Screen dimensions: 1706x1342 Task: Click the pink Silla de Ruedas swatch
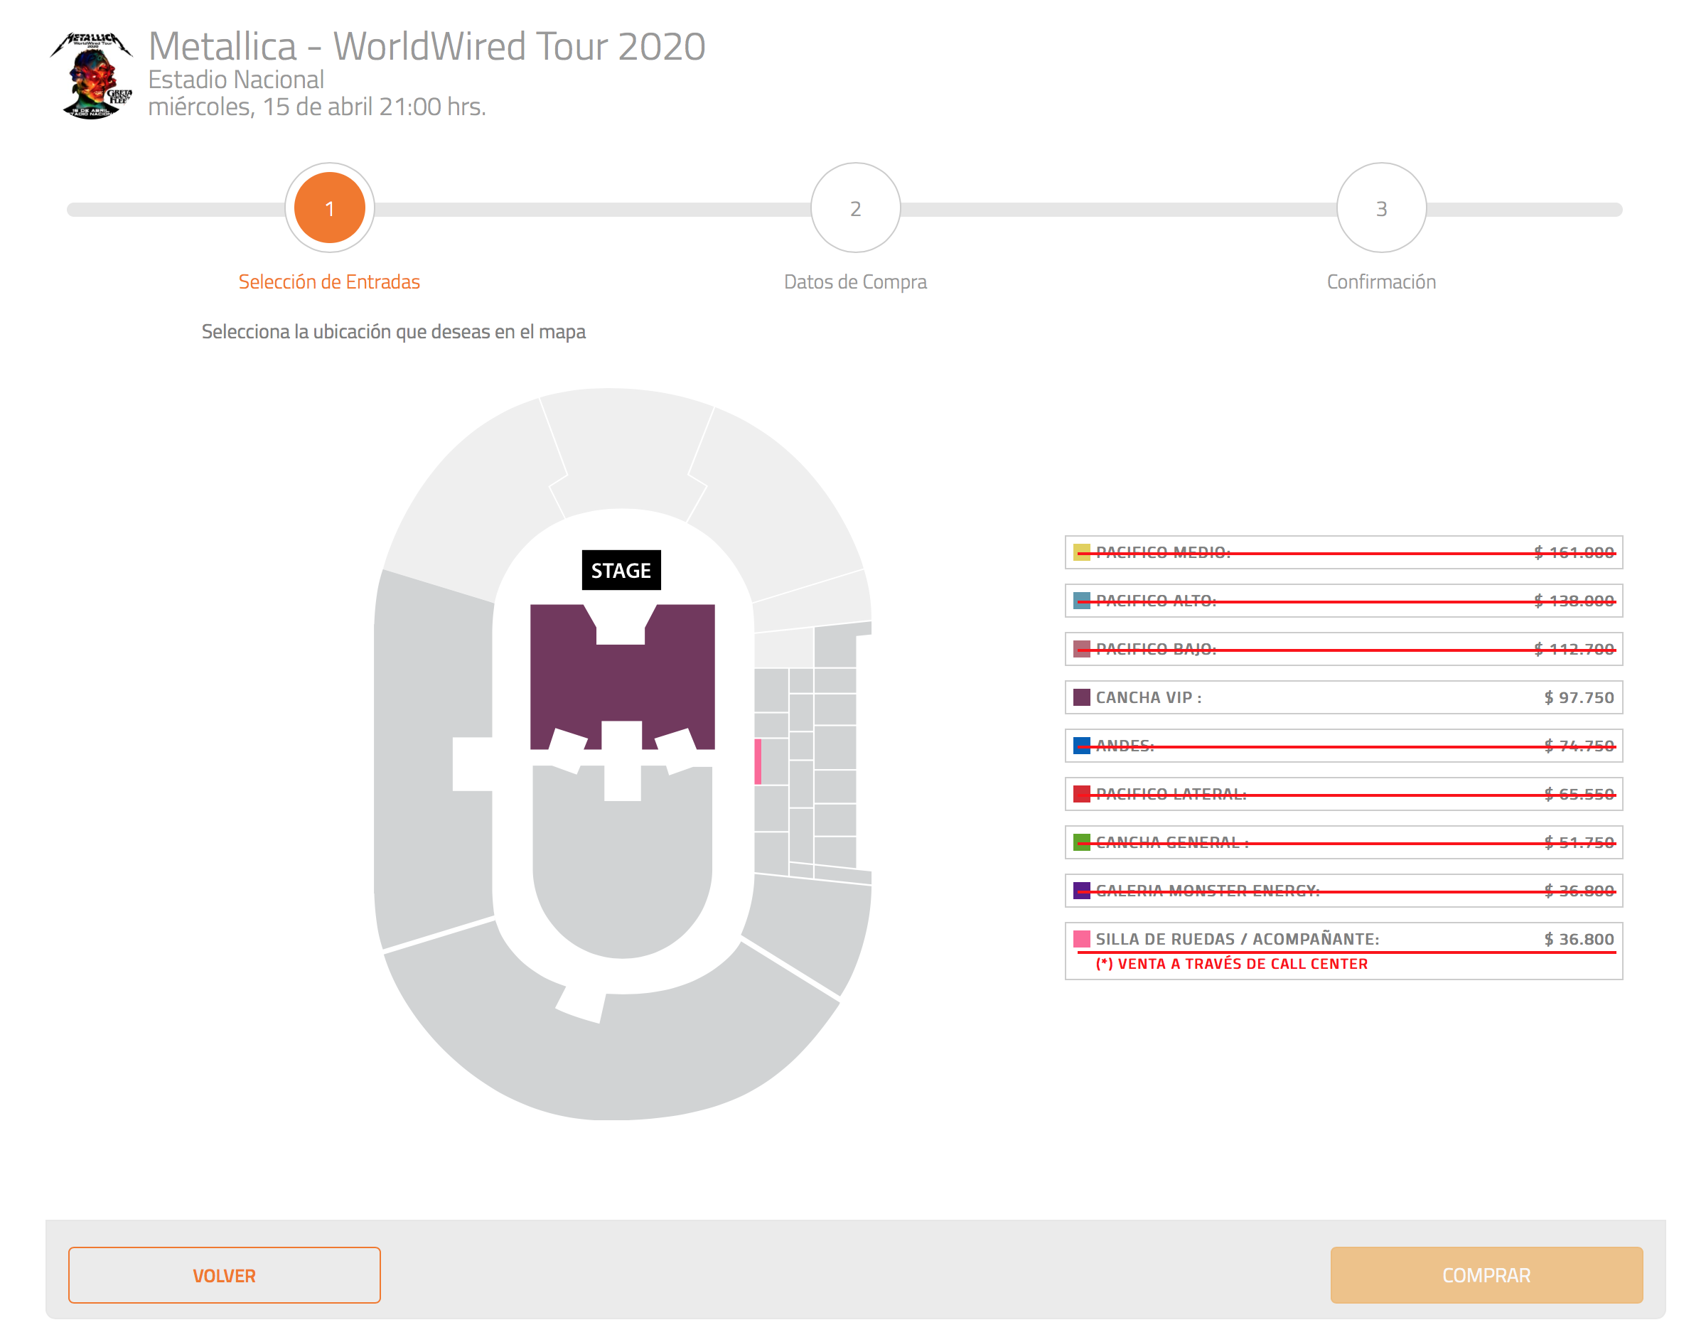tap(1081, 939)
